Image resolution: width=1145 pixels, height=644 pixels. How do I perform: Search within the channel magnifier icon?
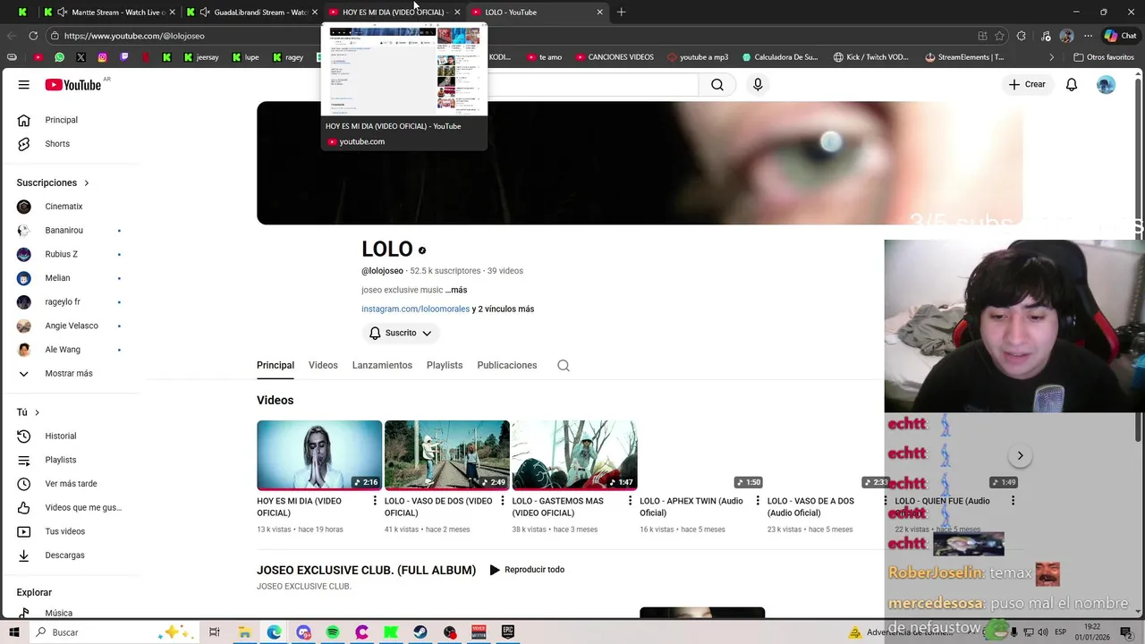pyautogui.click(x=564, y=365)
